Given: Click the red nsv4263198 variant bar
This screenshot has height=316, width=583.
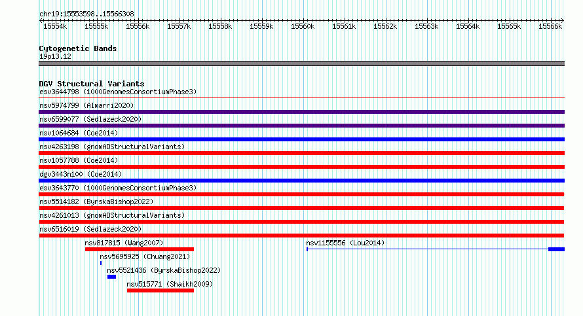Looking at the screenshot, I should [x=301, y=153].
